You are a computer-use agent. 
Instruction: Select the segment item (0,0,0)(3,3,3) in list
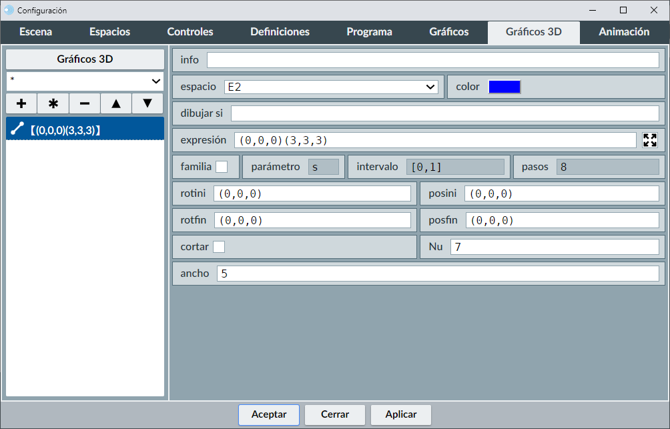(85, 129)
